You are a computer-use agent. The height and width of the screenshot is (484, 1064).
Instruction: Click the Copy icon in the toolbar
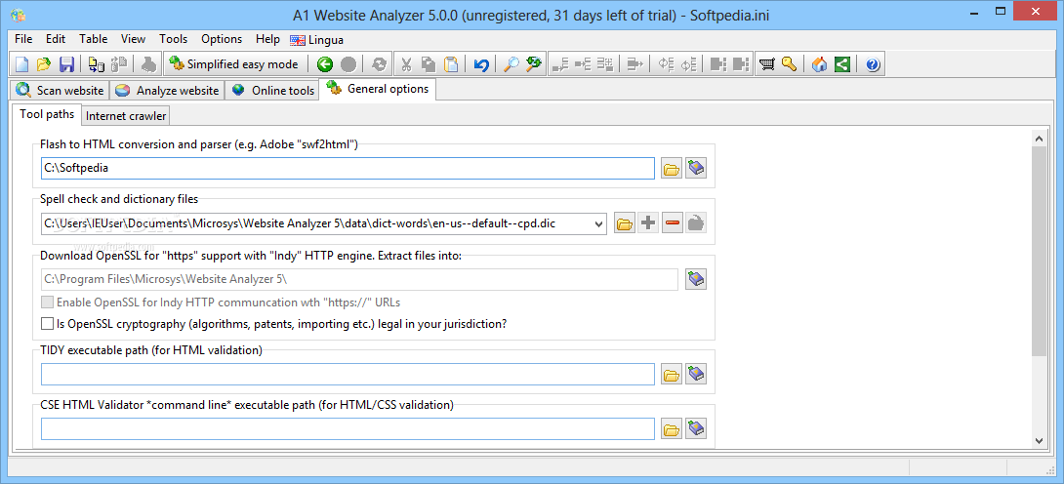pyautogui.click(x=429, y=64)
